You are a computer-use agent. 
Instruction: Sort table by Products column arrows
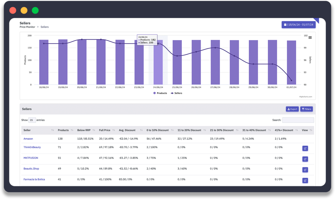coord(72,130)
